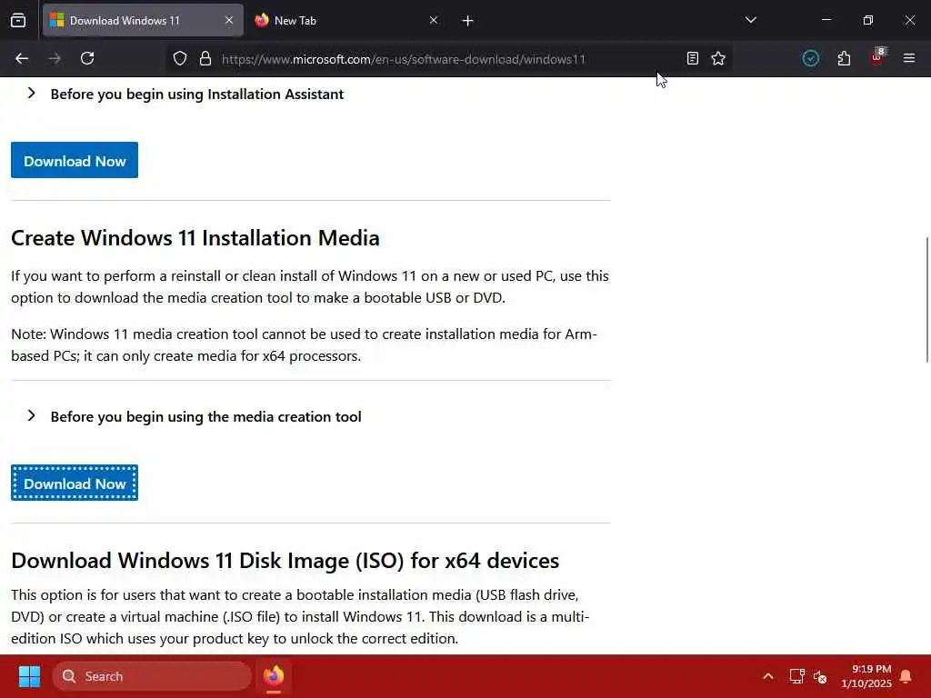Go back to previous page
The width and height of the screenshot is (931, 698).
22,59
